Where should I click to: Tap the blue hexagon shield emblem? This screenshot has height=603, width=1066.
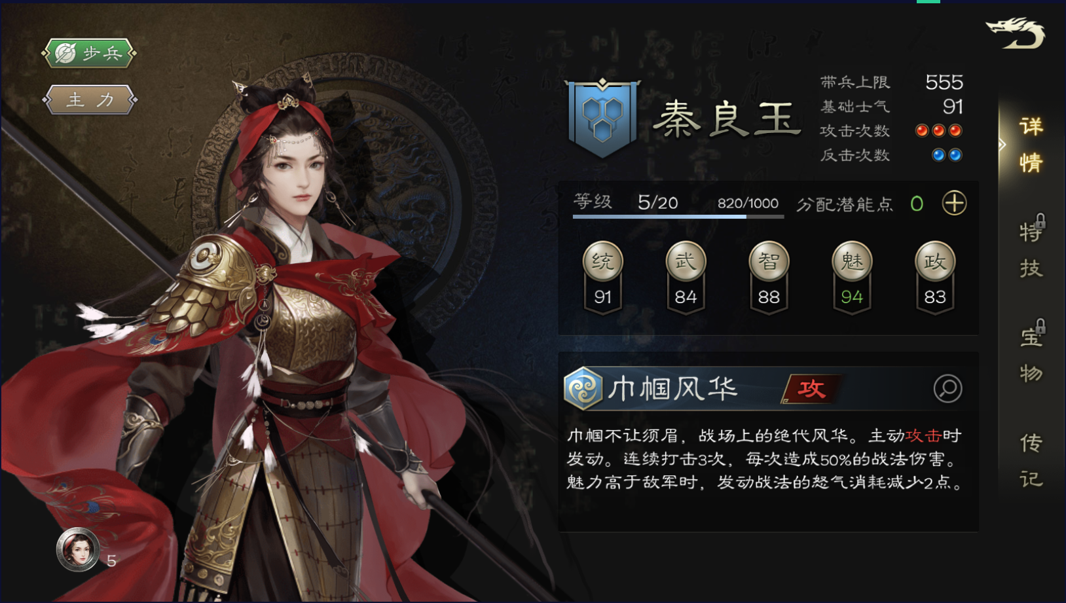coord(602,119)
